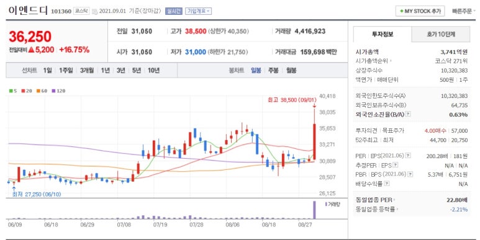This screenshot has width=480, height=240.
Task: Select 3개월 line chart period
Action: pyautogui.click(x=87, y=70)
